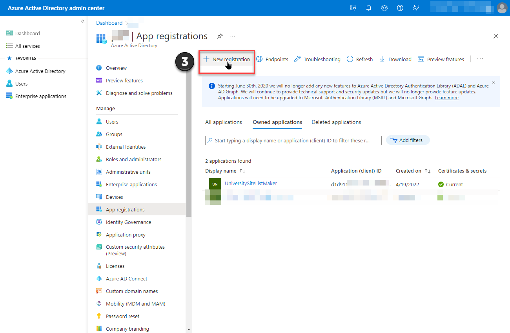510x333 pixels.
Task: Click the user account avatar
Action: [x=502, y=8]
